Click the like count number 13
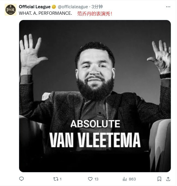The width and height of the screenshot is (177, 186). [96, 179]
